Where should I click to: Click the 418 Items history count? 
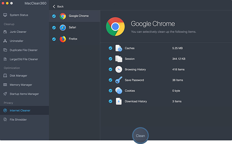(178, 69)
